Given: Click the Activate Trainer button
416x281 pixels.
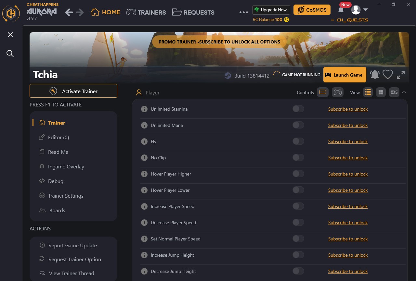Looking at the screenshot, I should 73,91.
